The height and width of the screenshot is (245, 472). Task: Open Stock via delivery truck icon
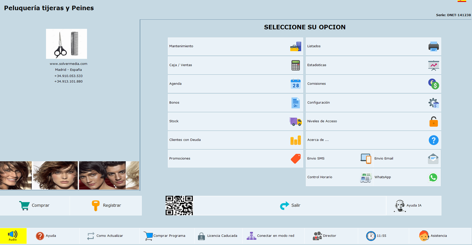pyautogui.click(x=295, y=121)
